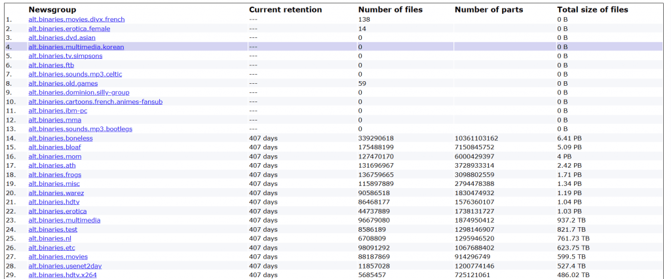Open alt.binaries.ftb newsgroup link
This screenshot has height=279, width=671.
click(x=51, y=65)
